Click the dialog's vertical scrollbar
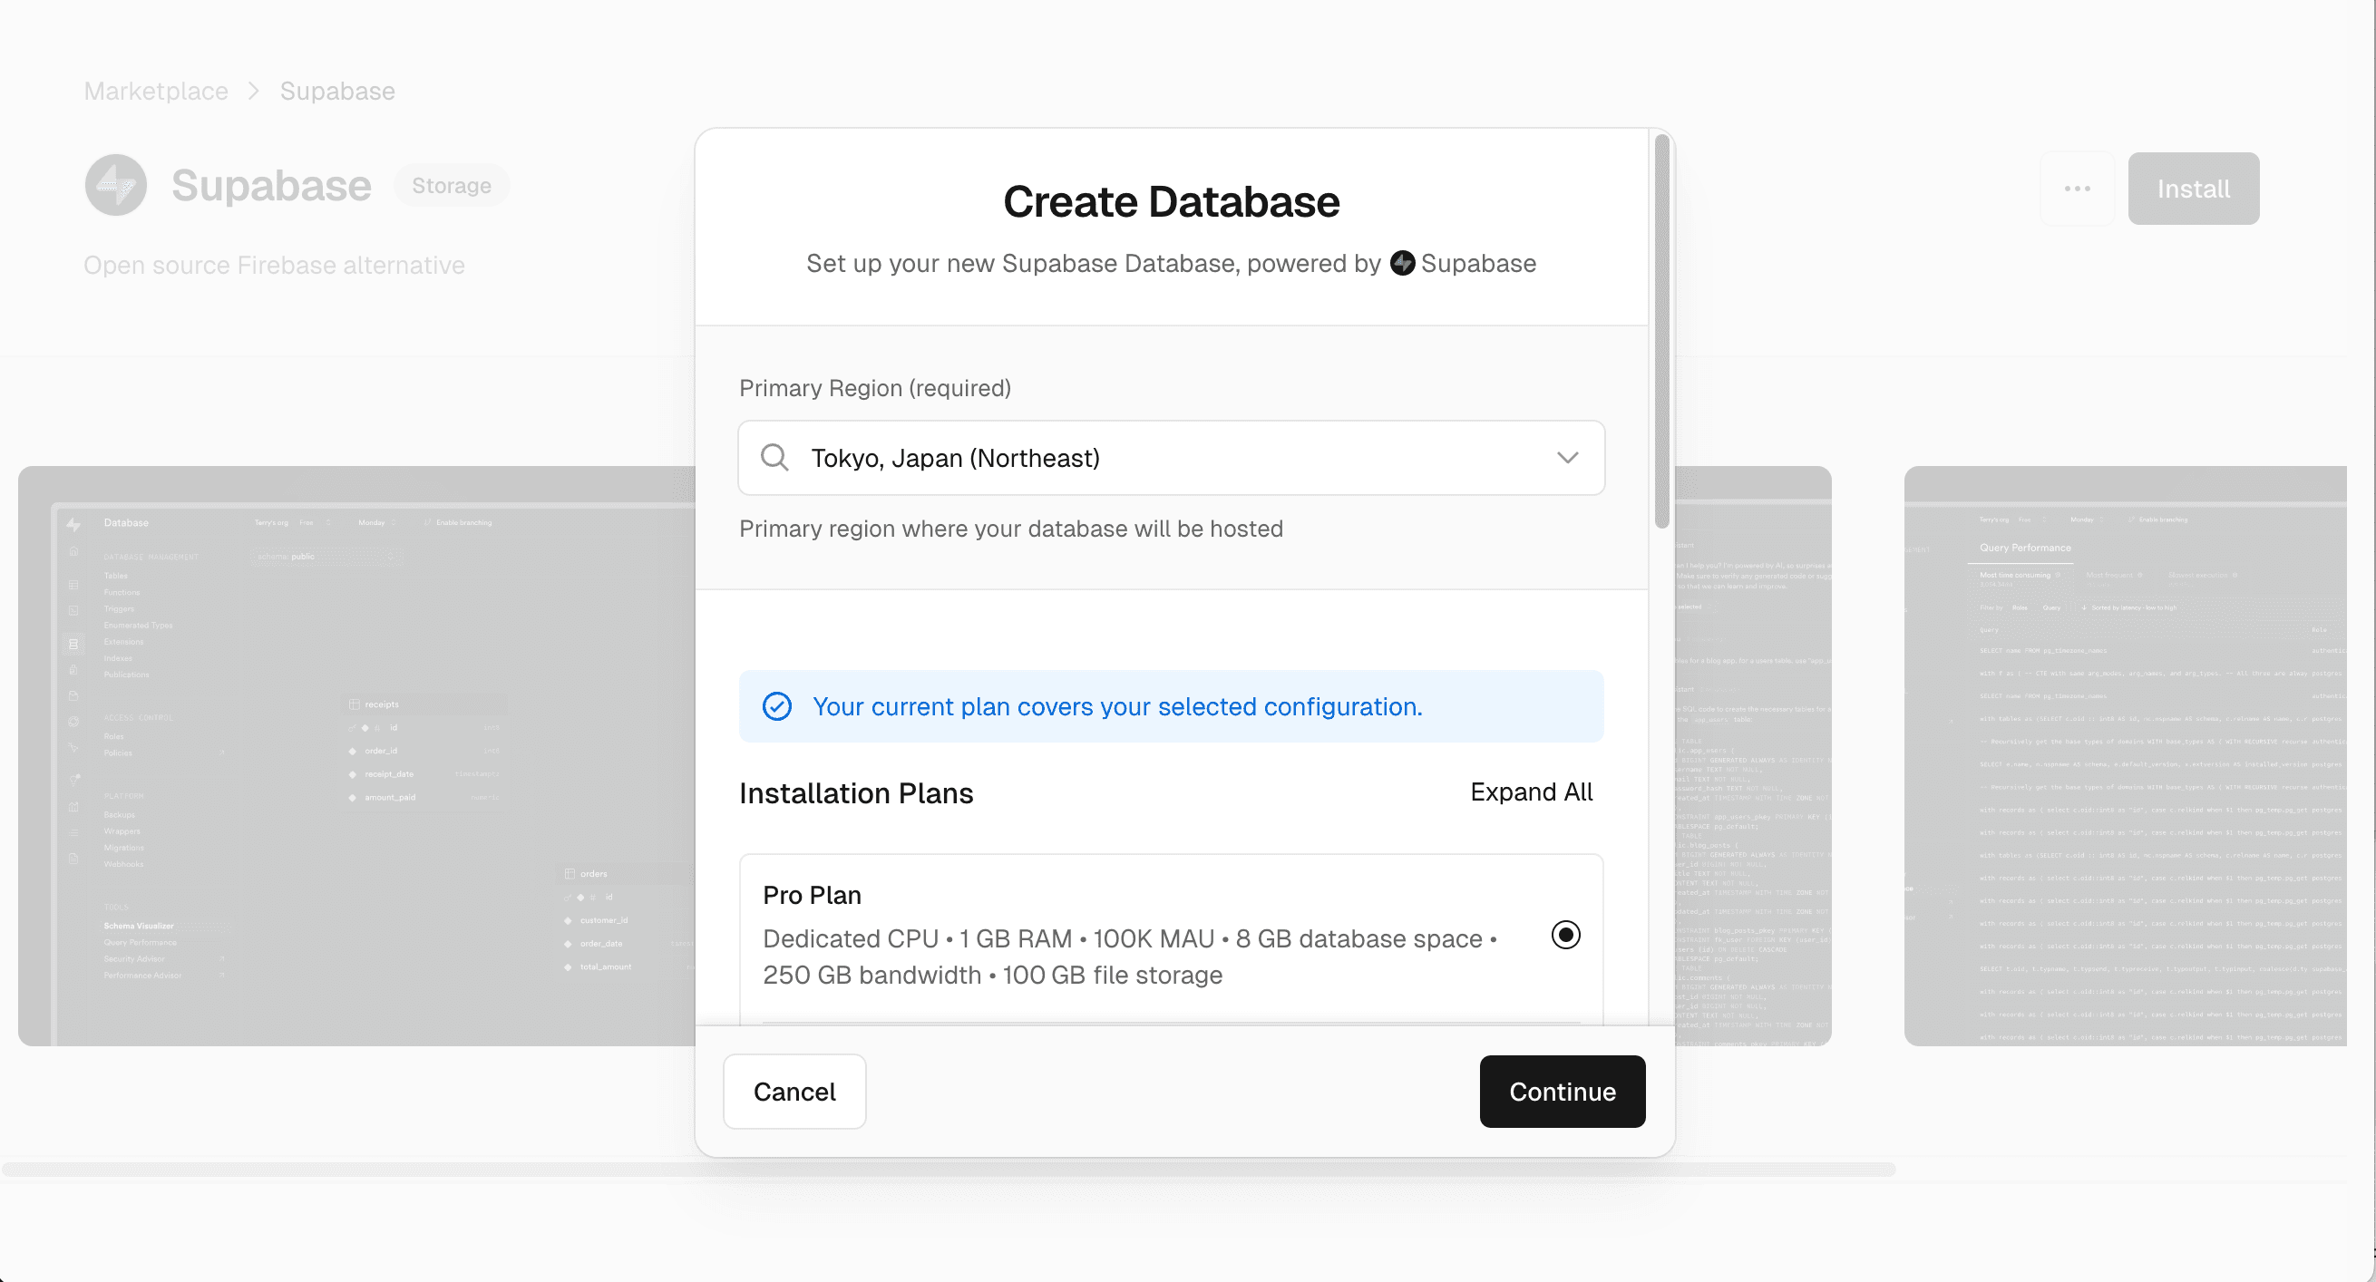The height and width of the screenshot is (1282, 2376). [1661, 331]
